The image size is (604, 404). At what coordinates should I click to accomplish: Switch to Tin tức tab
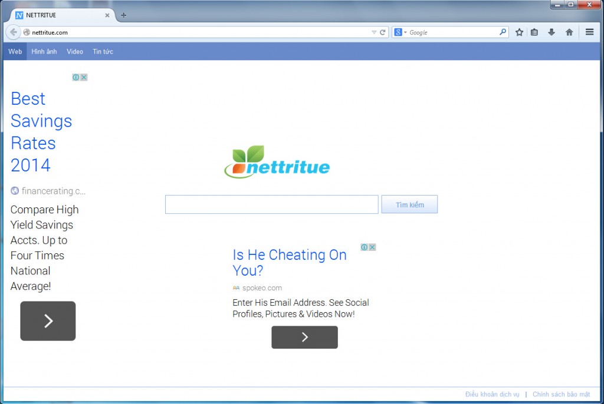103,52
